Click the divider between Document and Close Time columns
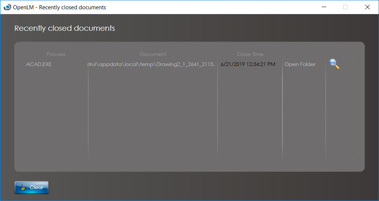 pos(217,111)
